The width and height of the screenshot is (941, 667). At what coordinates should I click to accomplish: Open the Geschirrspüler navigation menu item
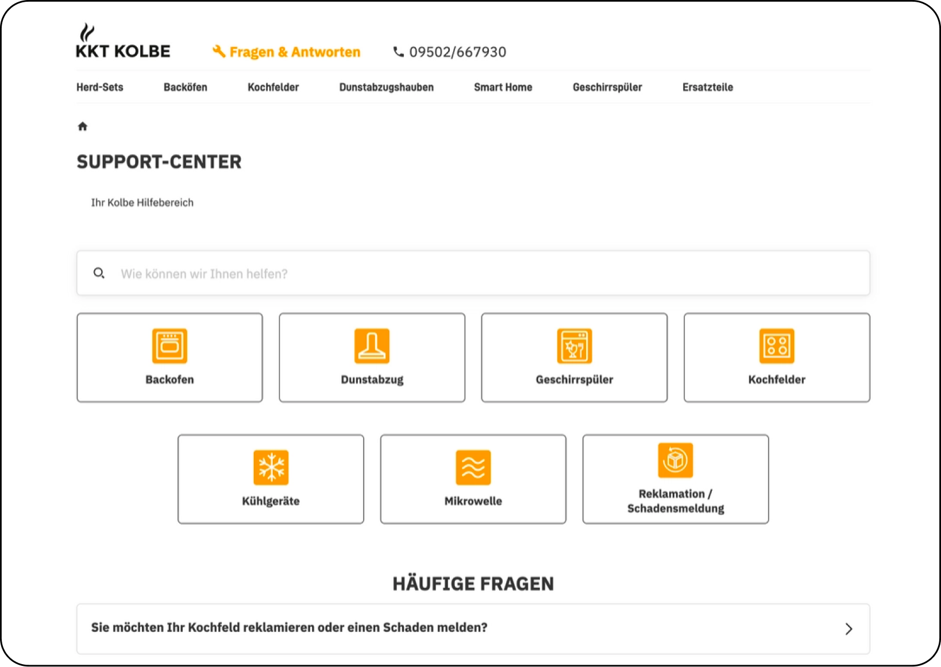click(x=607, y=87)
